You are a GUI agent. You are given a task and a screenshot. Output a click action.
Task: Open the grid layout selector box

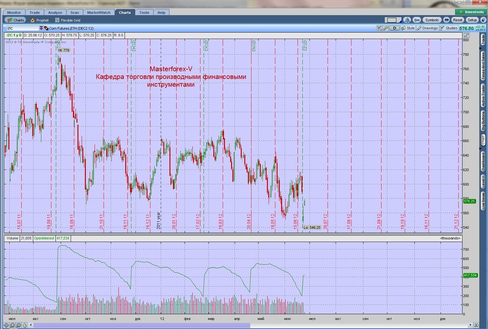393,20
